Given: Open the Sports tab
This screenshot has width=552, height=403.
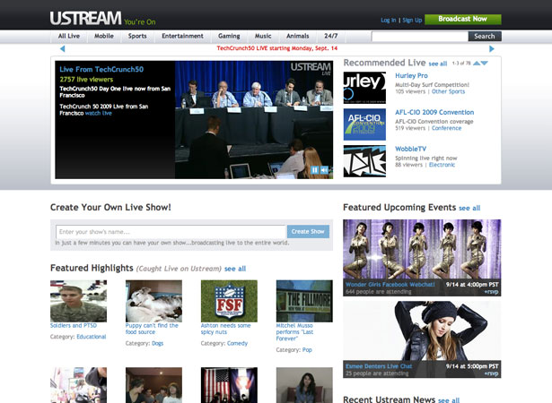Looking at the screenshot, I should pyautogui.click(x=137, y=36).
